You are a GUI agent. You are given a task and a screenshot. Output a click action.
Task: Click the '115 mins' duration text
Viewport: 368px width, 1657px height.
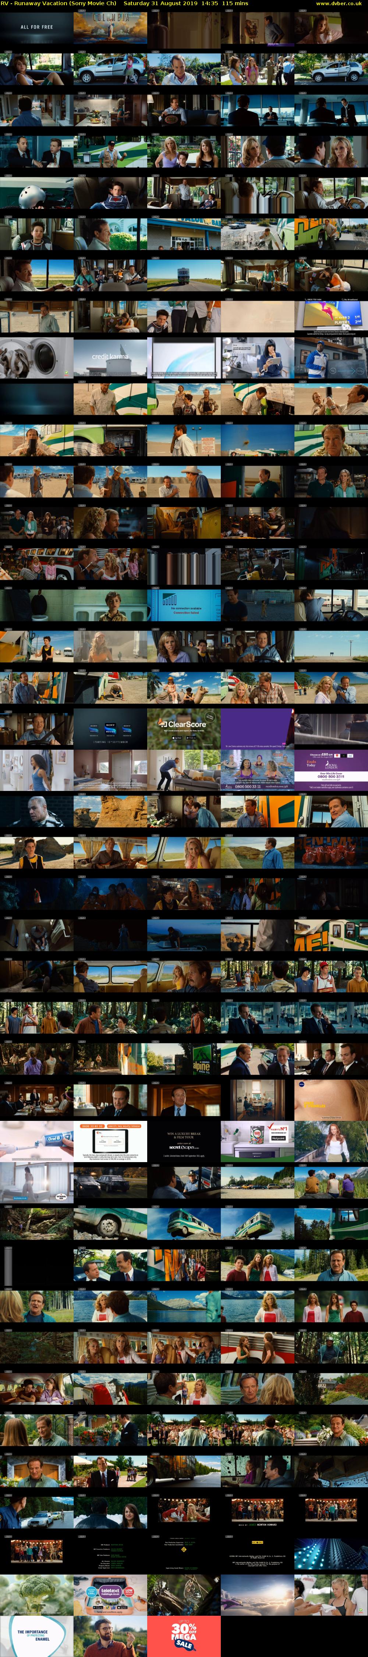(x=235, y=4)
